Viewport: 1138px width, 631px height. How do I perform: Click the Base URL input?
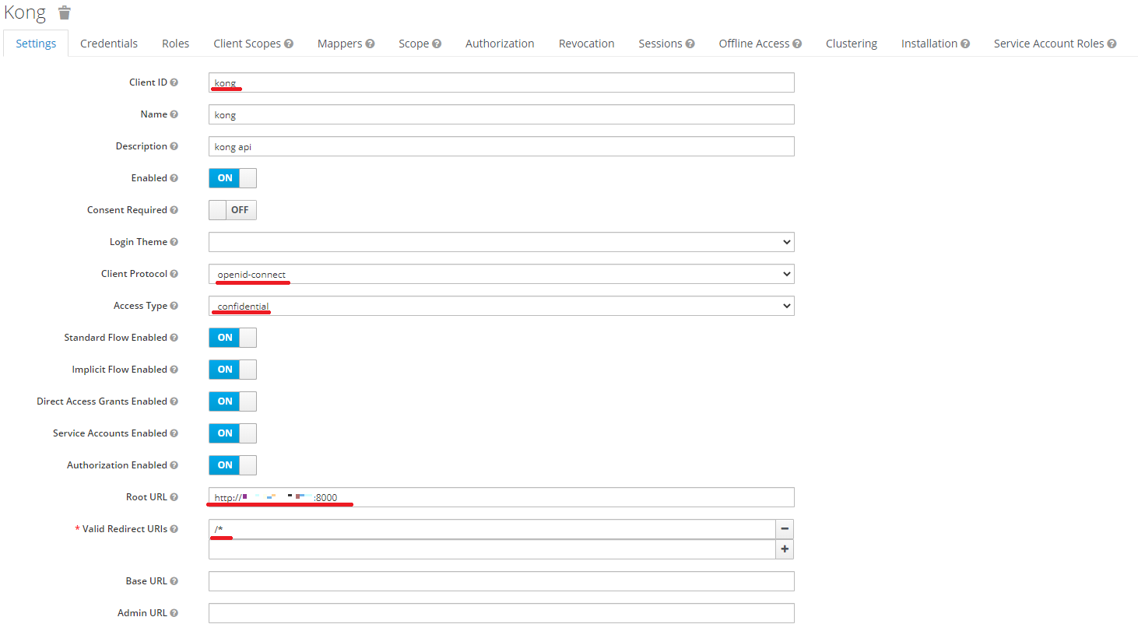point(501,581)
